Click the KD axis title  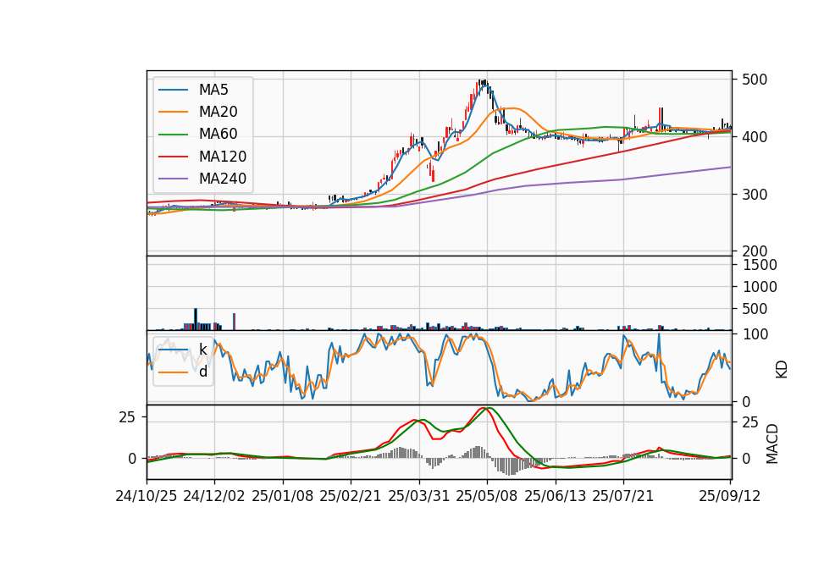click(782, 369)
